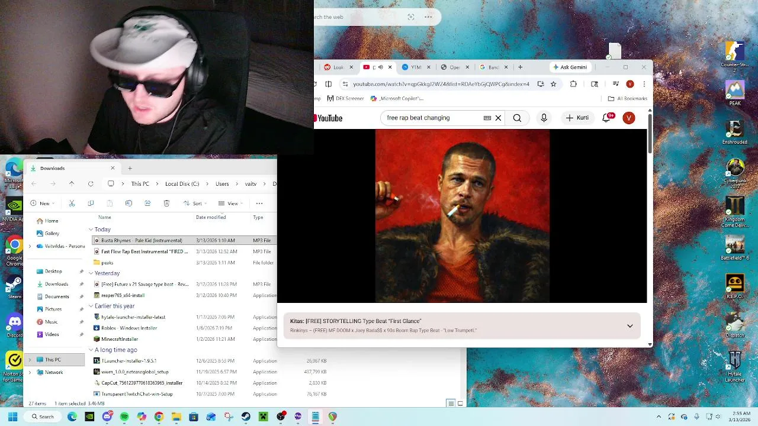The height and width of the screenshot is (426, 758).
Task: Expand the Vaitvildas - Personal OneDrive node
Action: tap(30, 246)
